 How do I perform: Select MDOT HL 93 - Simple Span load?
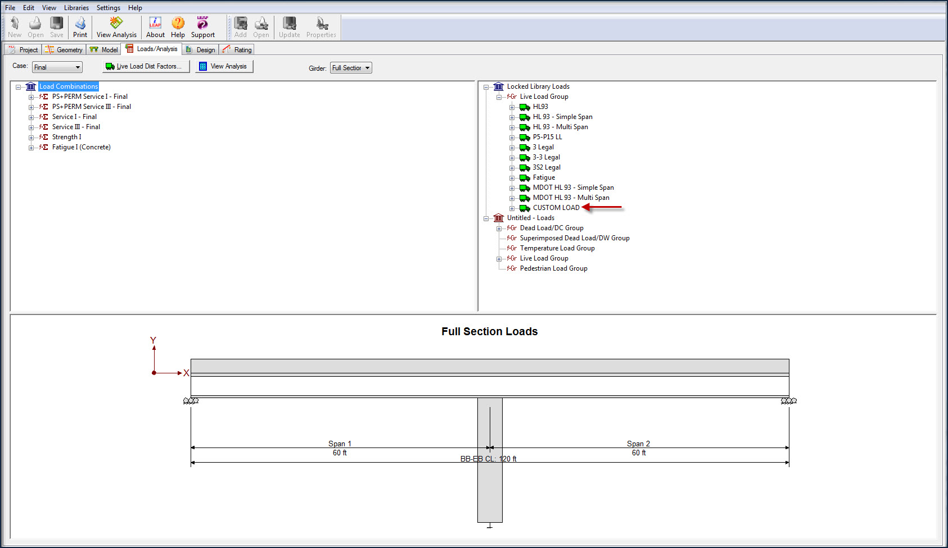tap(574, 188)
